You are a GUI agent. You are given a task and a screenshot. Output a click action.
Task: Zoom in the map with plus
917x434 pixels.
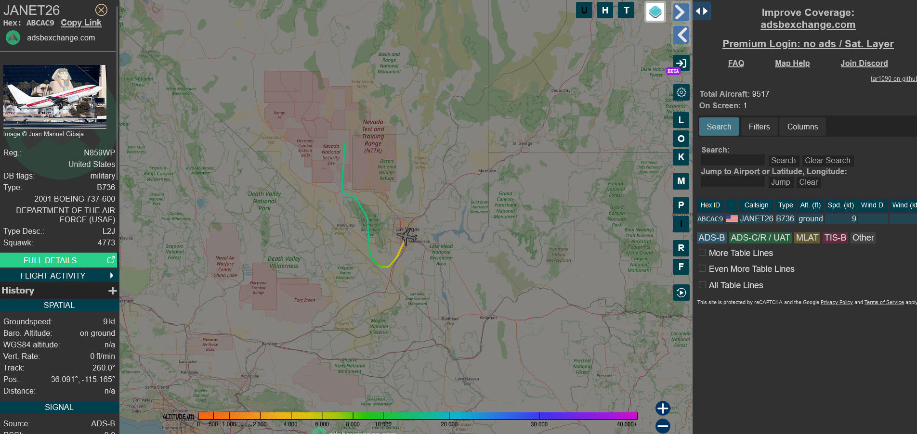tap(663, 408)
